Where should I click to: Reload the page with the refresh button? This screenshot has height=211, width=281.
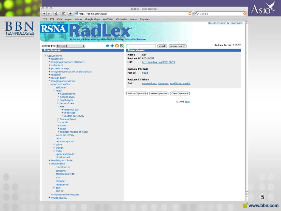(x=56, y=14)
